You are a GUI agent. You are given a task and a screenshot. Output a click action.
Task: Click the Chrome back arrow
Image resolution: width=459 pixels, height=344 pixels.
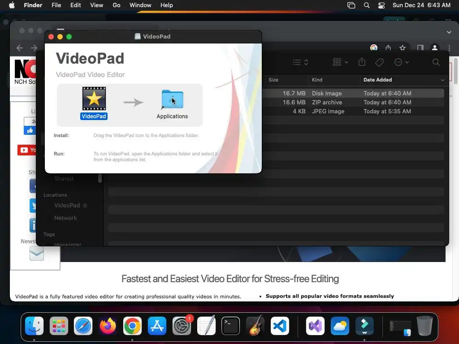pos(20,47)
